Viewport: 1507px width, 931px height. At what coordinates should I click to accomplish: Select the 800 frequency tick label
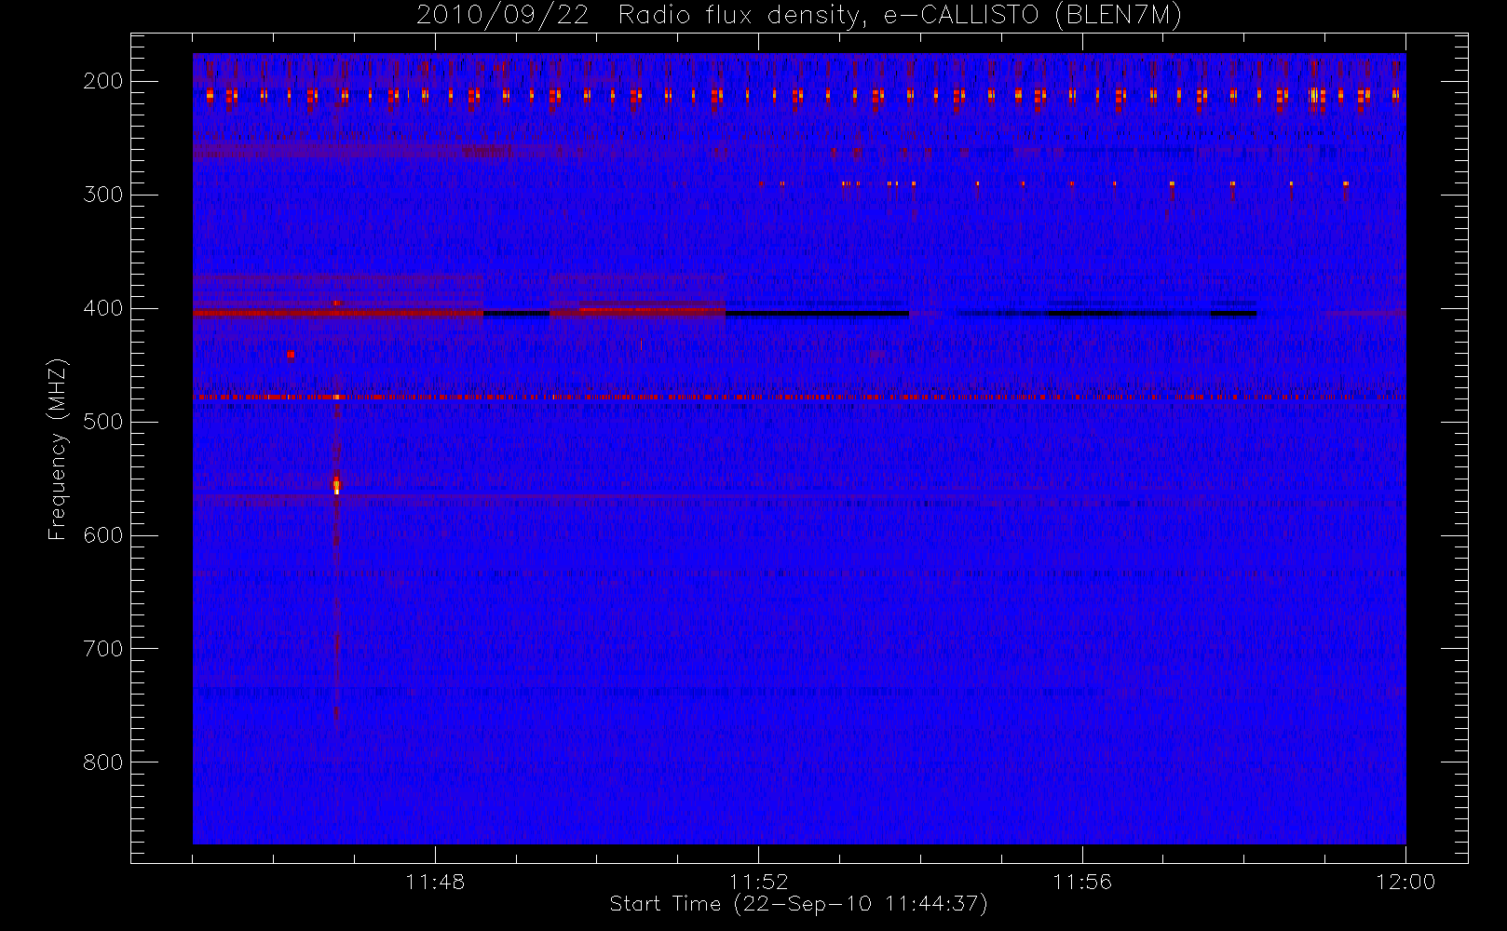(x=102, y=762)
